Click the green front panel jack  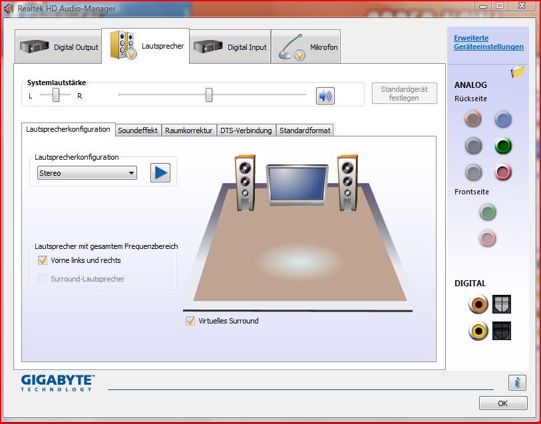(488, 212)
